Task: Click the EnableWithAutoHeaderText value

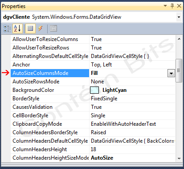Action: click(x=123, y=124)
